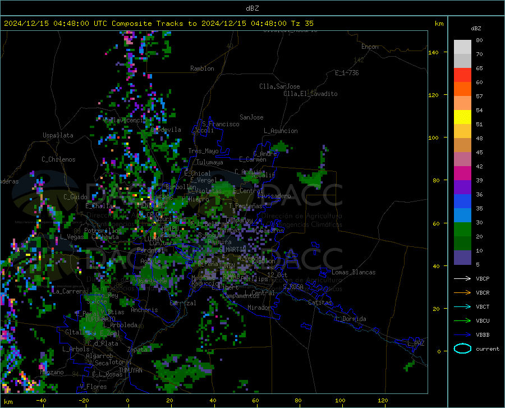Screen dimensions: 505x408
Task: Click the E_1-736 station label
Action: click(x=347, y=73)
